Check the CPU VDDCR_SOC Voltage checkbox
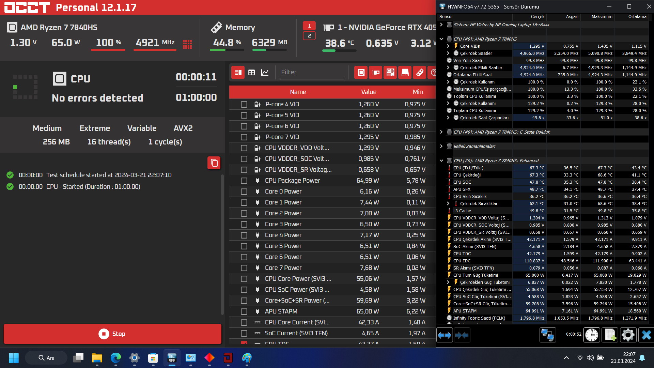Image resolution: width=654 pixels, height=368 pixels. (x=244, y=159)
